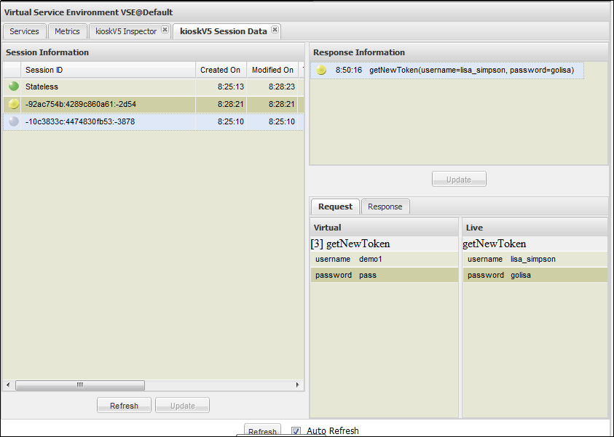Click Update under the Session Information panel
Image resolution: width=614 pixels, height=437 pixels.
click(x=183, y=405)
